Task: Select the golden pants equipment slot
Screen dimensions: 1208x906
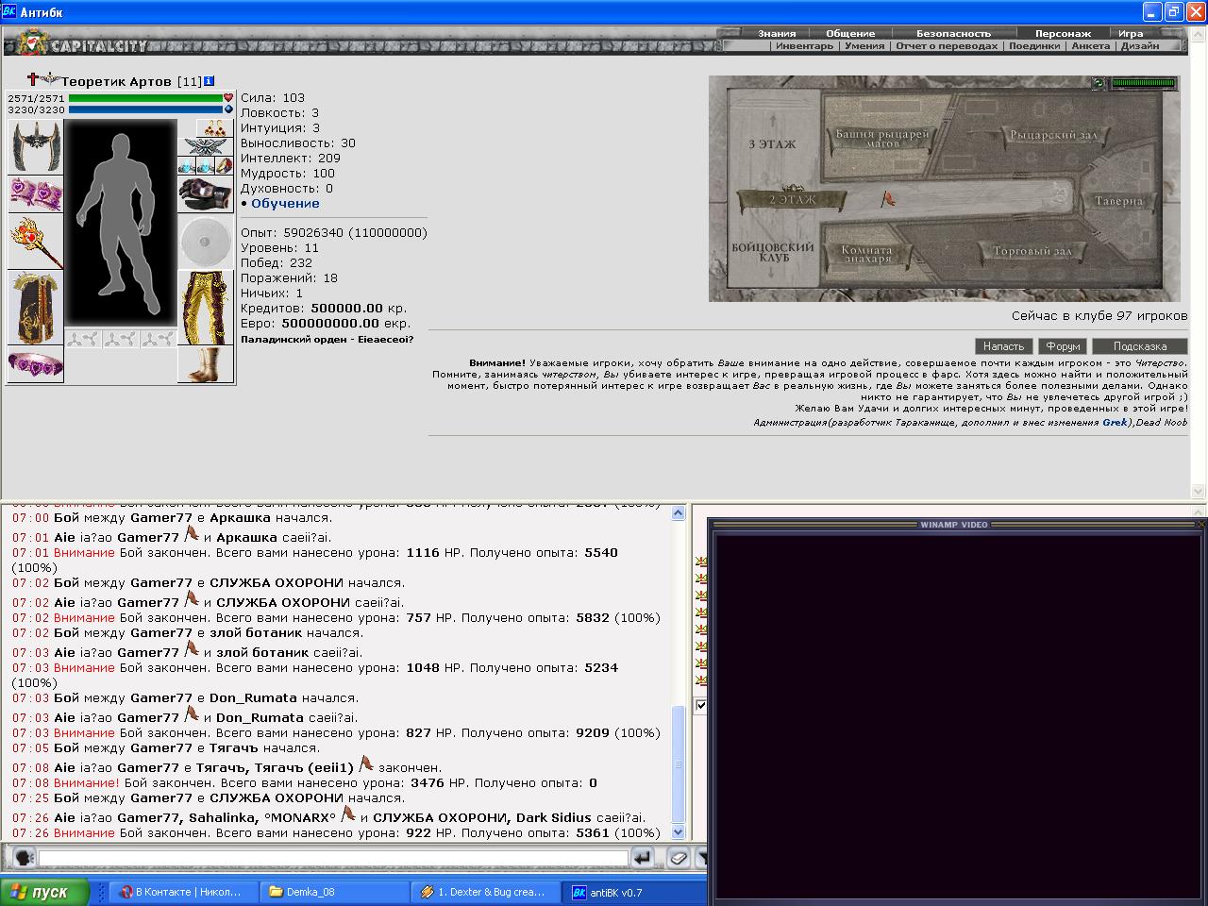Action: [206, 309]
